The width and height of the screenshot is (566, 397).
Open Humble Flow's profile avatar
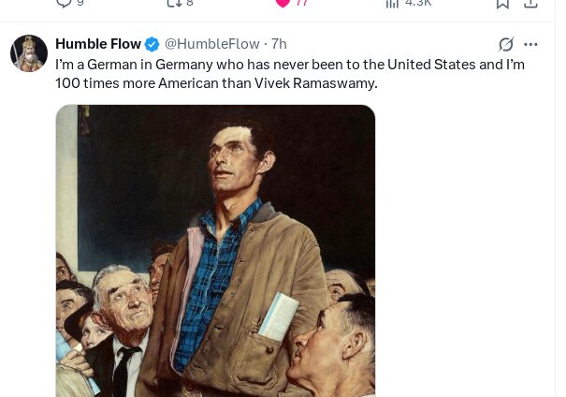tap(29, 54)
